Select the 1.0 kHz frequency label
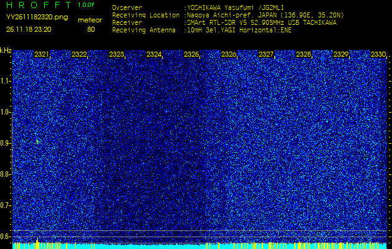The width and height of the screenshot is (392, 249). click(6, 112)
